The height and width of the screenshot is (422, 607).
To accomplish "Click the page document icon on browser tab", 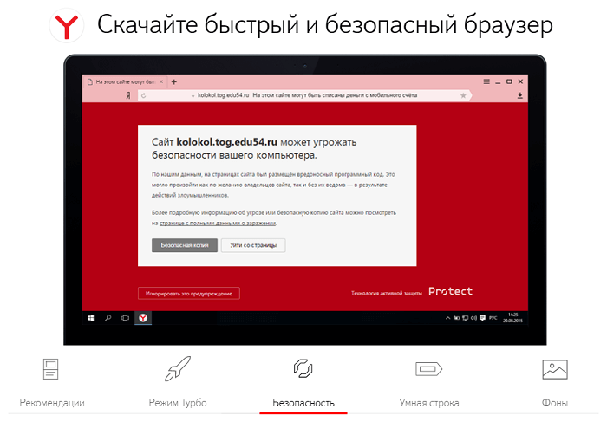I will (x=90, y=82).
